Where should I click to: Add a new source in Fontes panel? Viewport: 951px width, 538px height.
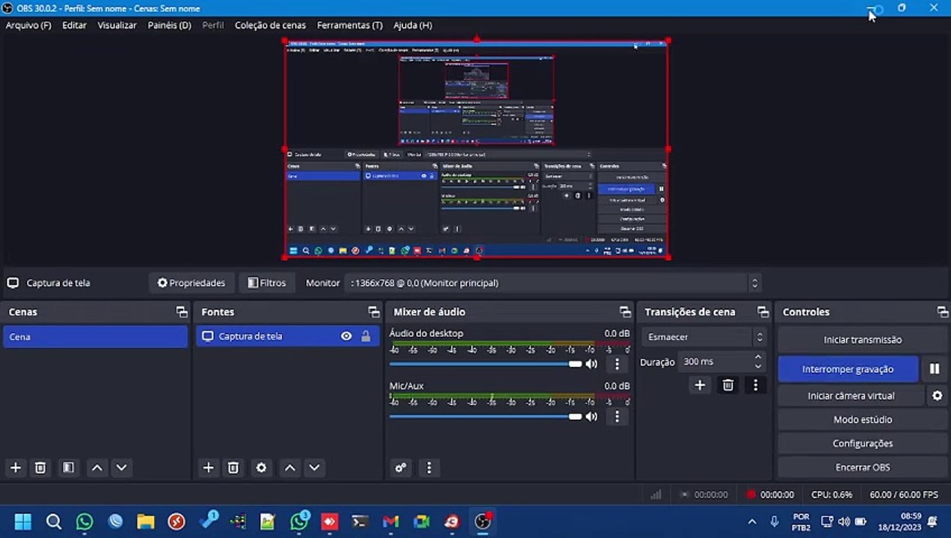pos(209,468)
